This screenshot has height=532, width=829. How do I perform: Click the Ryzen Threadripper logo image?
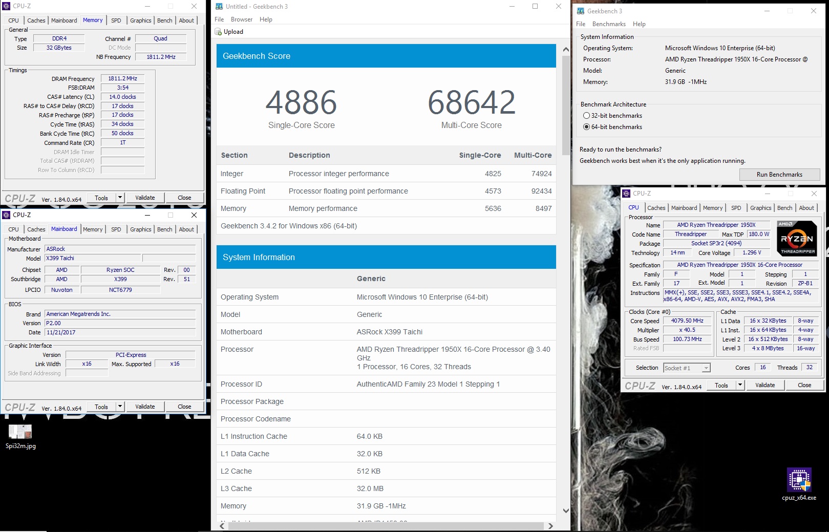[x=797, y=238]
